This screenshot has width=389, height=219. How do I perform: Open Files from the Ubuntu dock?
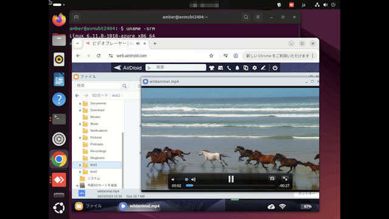[x=59, y=40]
